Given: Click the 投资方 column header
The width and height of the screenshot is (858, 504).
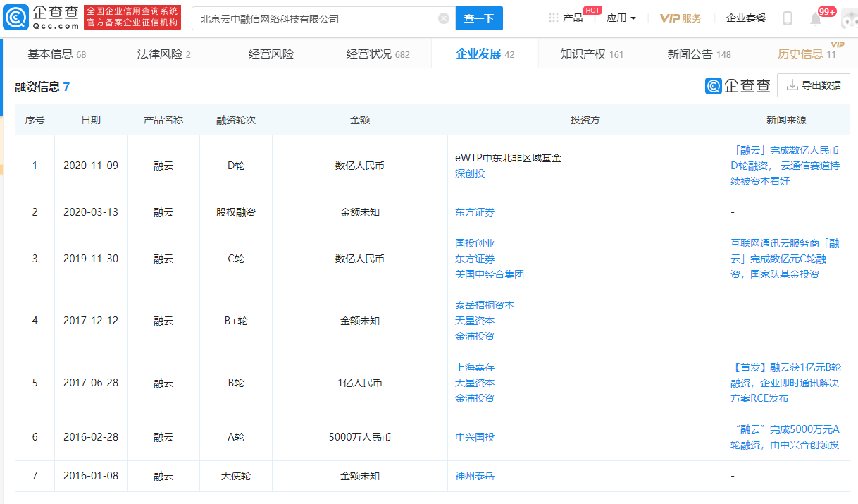Looking at the screenshot, I should (x=585, y=120).
